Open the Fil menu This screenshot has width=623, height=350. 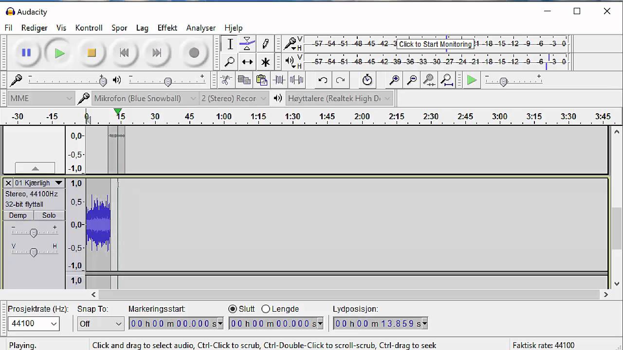point(9,28)
